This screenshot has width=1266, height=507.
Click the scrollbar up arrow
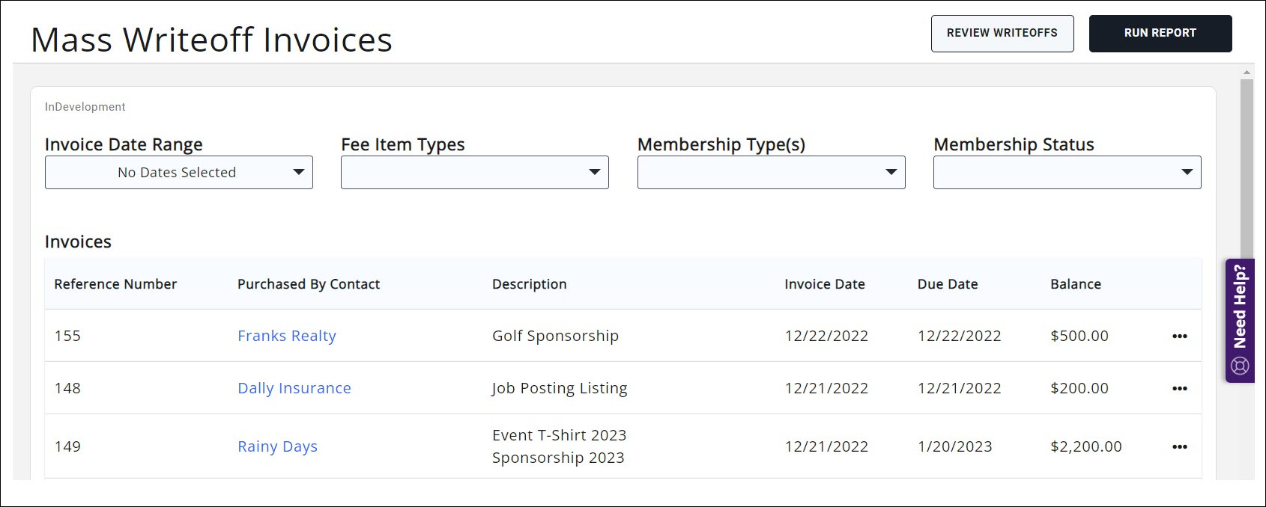point(1247,73)
